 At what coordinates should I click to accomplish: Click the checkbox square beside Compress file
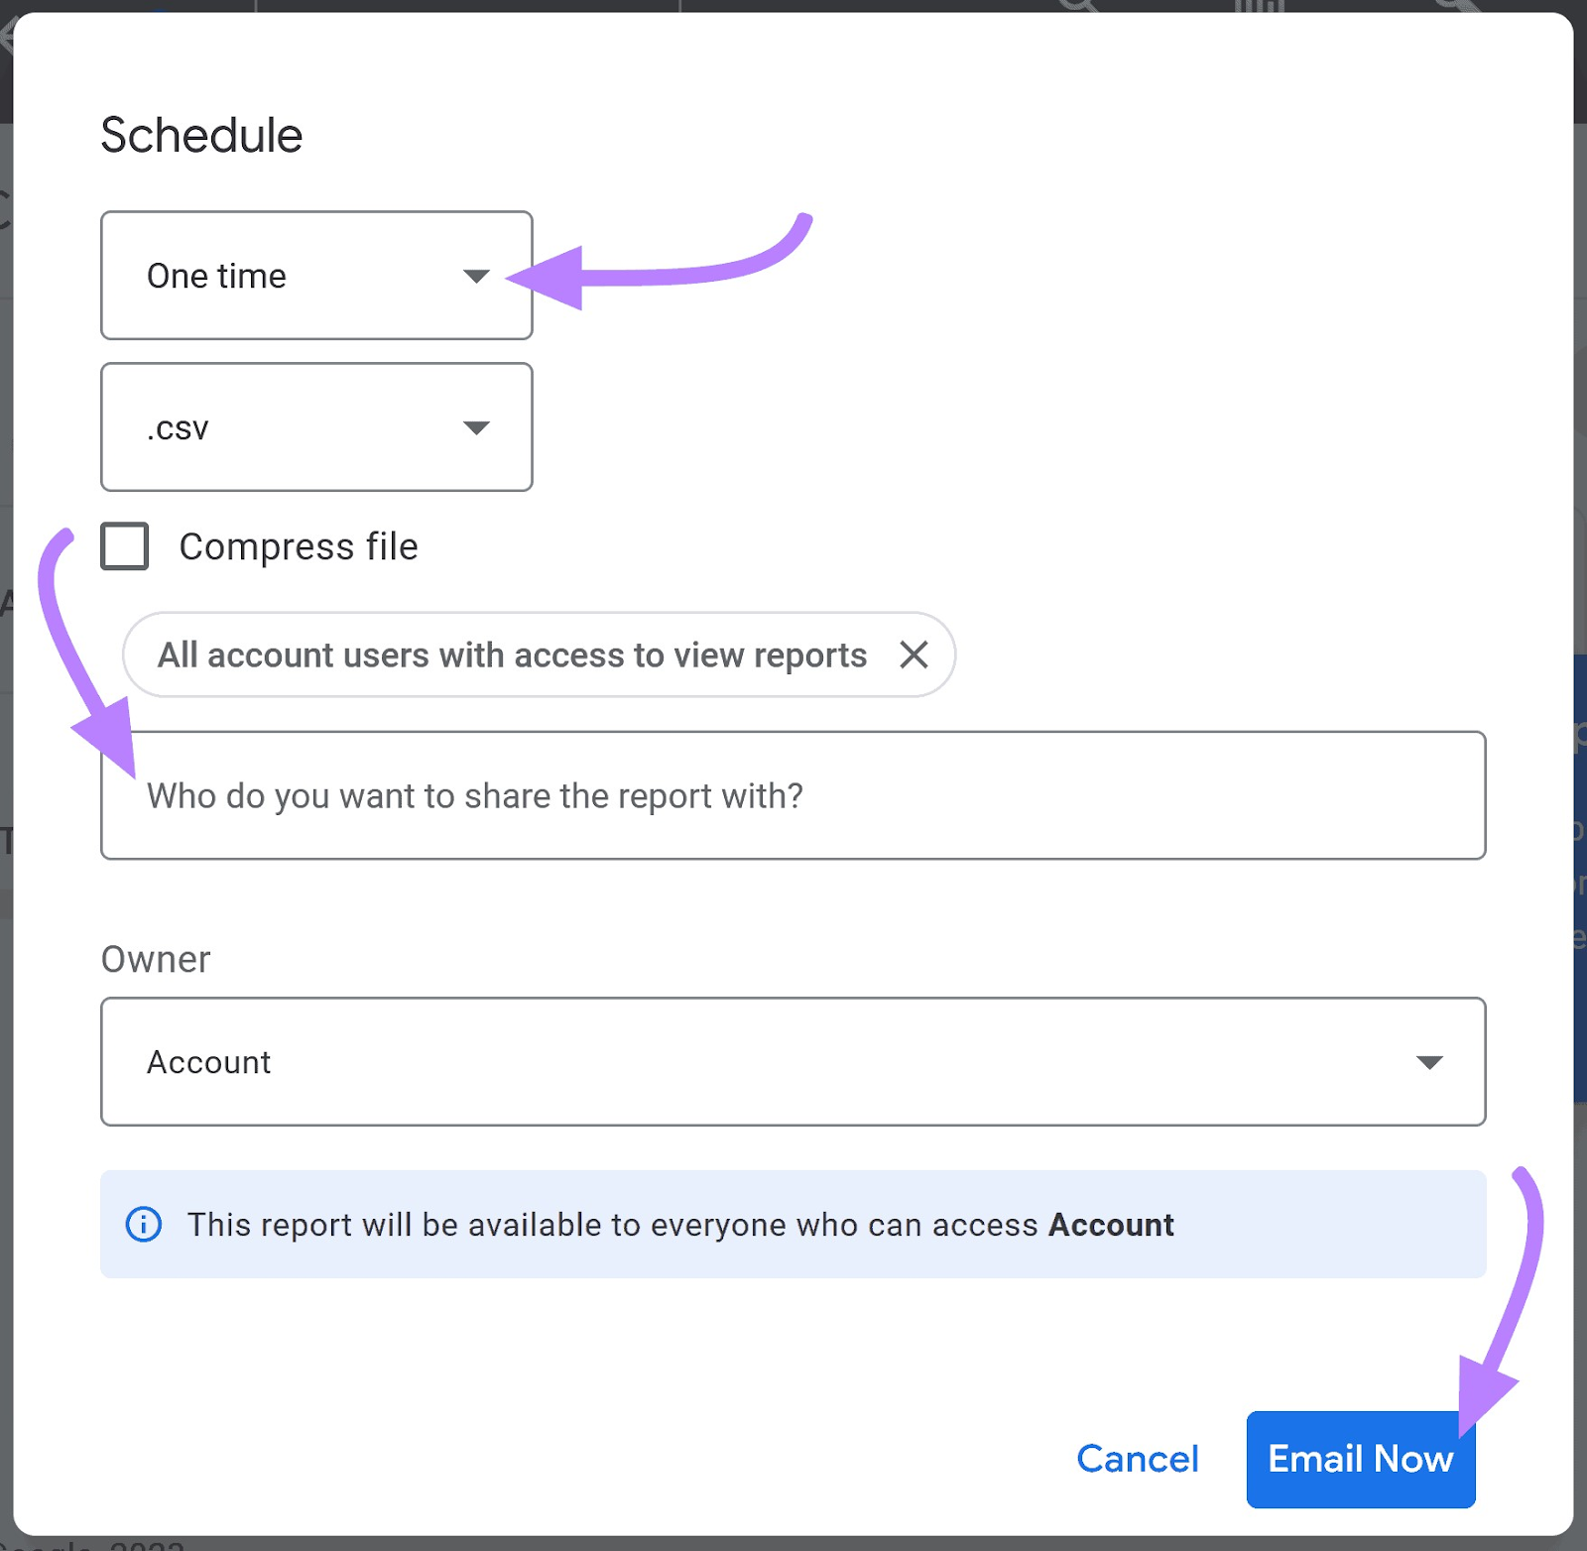[x=123, y=545]
